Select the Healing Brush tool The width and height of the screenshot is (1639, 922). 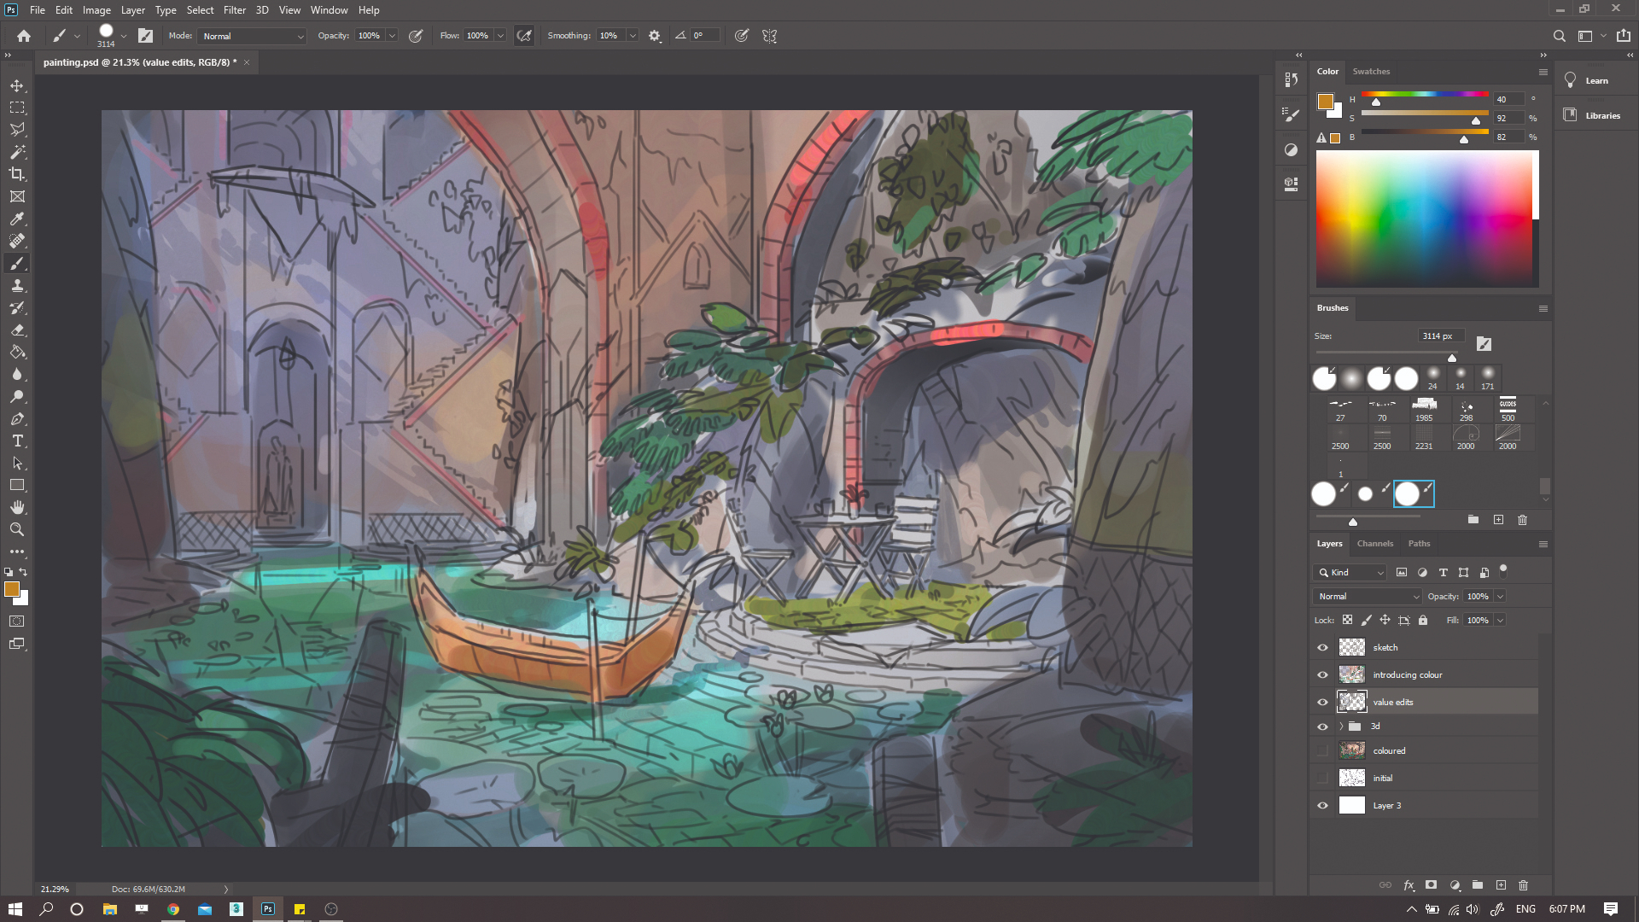17,241
